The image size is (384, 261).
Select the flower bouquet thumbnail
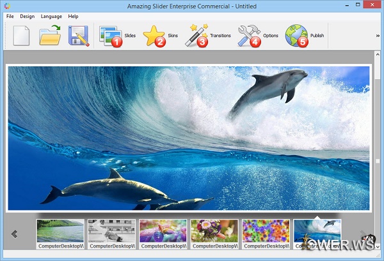(214, 234)
